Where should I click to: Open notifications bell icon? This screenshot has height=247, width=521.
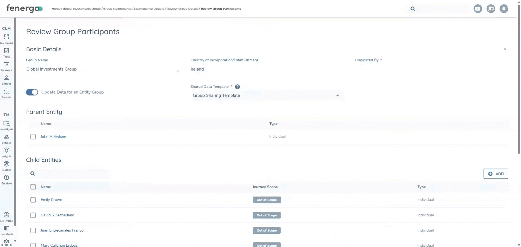pyautogui.click(x=504, y=9)
